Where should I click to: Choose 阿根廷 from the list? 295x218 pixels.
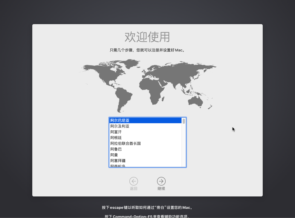click(145, 138)
